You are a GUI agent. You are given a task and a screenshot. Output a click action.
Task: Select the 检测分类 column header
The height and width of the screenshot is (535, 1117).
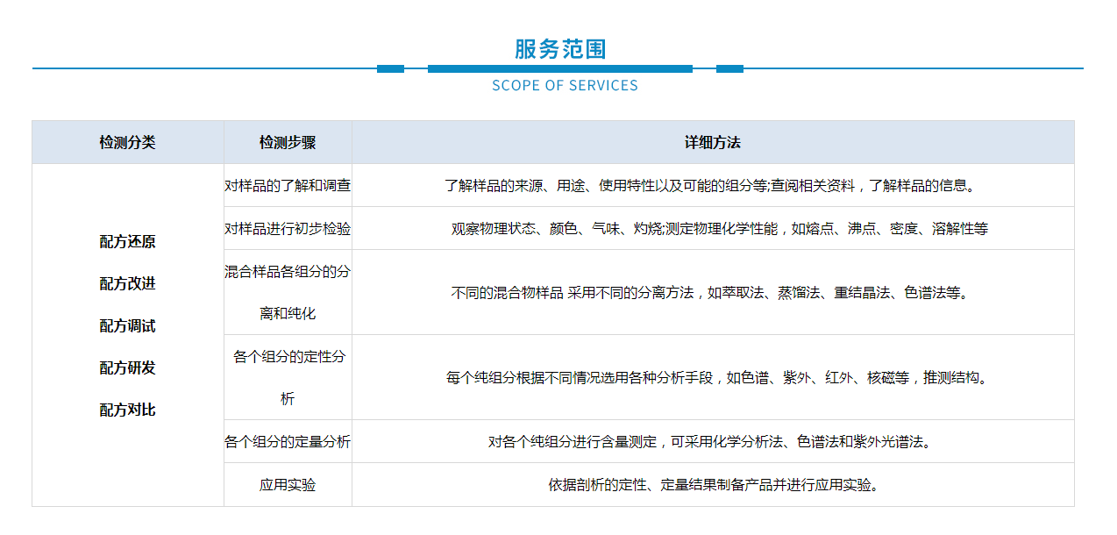tap(127, 142)
